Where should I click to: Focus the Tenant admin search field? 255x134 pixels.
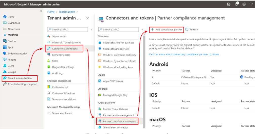coord(67,30)
